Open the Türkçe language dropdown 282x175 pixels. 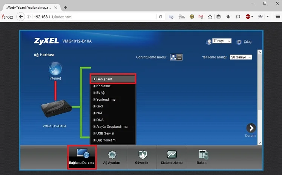(222, 41)
